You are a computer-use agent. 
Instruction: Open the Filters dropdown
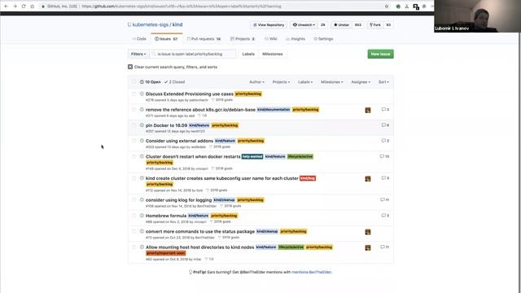point(138,54)
